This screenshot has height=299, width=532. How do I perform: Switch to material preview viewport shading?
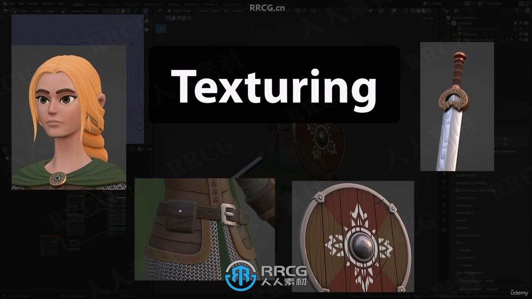(424, 11)
